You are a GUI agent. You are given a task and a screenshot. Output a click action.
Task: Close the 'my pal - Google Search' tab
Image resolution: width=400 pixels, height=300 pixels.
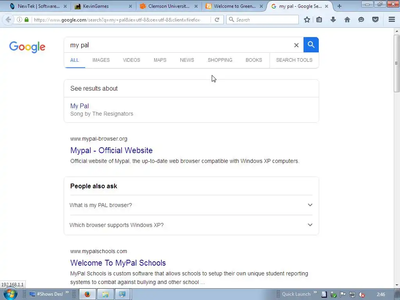click(x=327, y=6)
